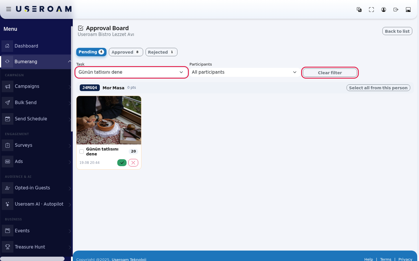This screenshot has height=261, width=419.
Task: Open the Treasure Hunt menu item
Action: pos(35,247)
